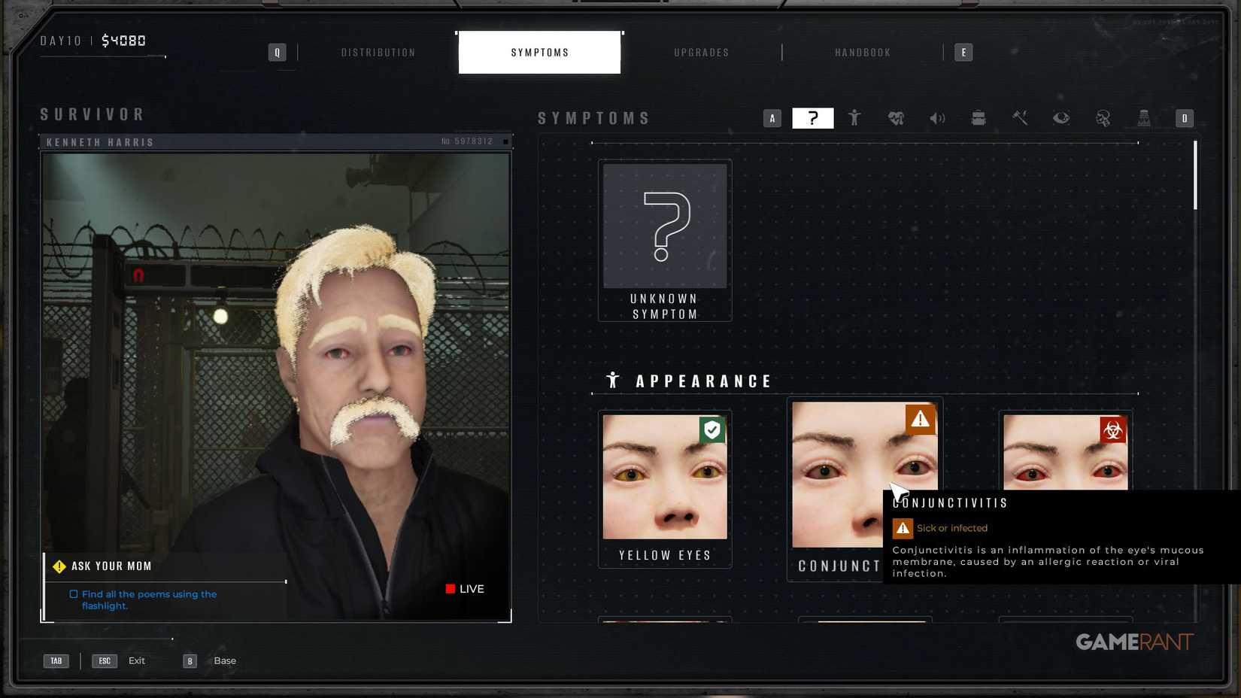
Task: Click the Exit button
Action: click(x=136, y=660)
